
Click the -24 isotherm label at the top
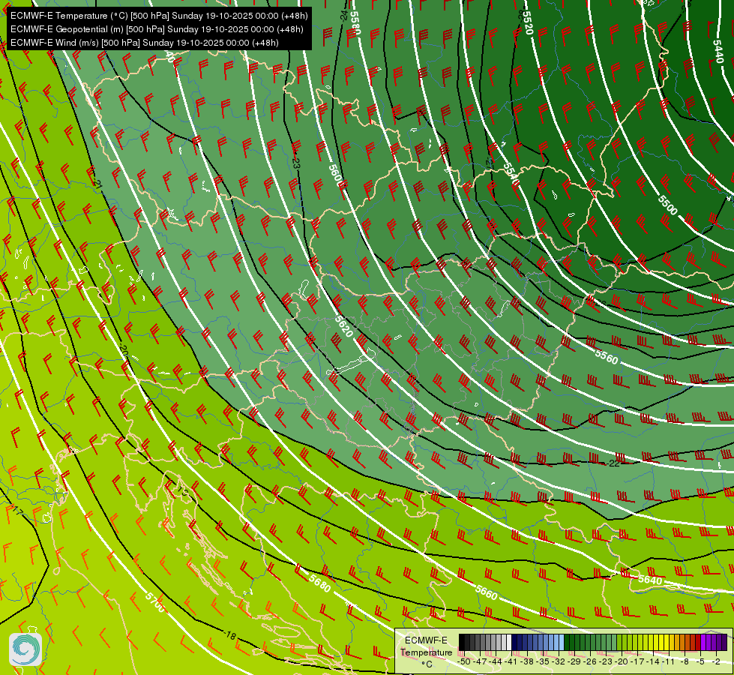345,16
